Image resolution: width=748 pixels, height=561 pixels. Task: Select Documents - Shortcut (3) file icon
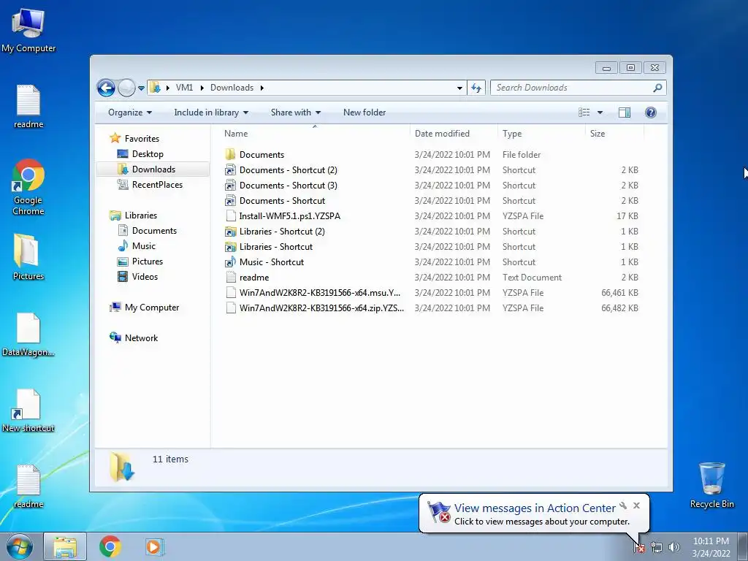point(230,185)
